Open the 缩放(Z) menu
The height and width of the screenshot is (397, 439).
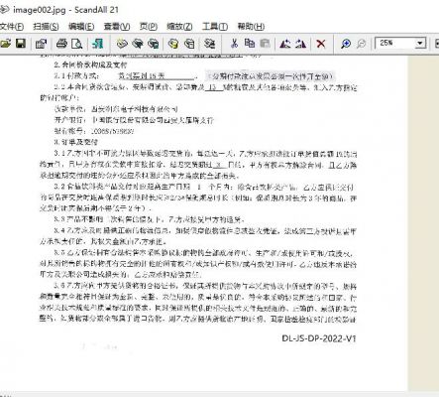[179, 27]
